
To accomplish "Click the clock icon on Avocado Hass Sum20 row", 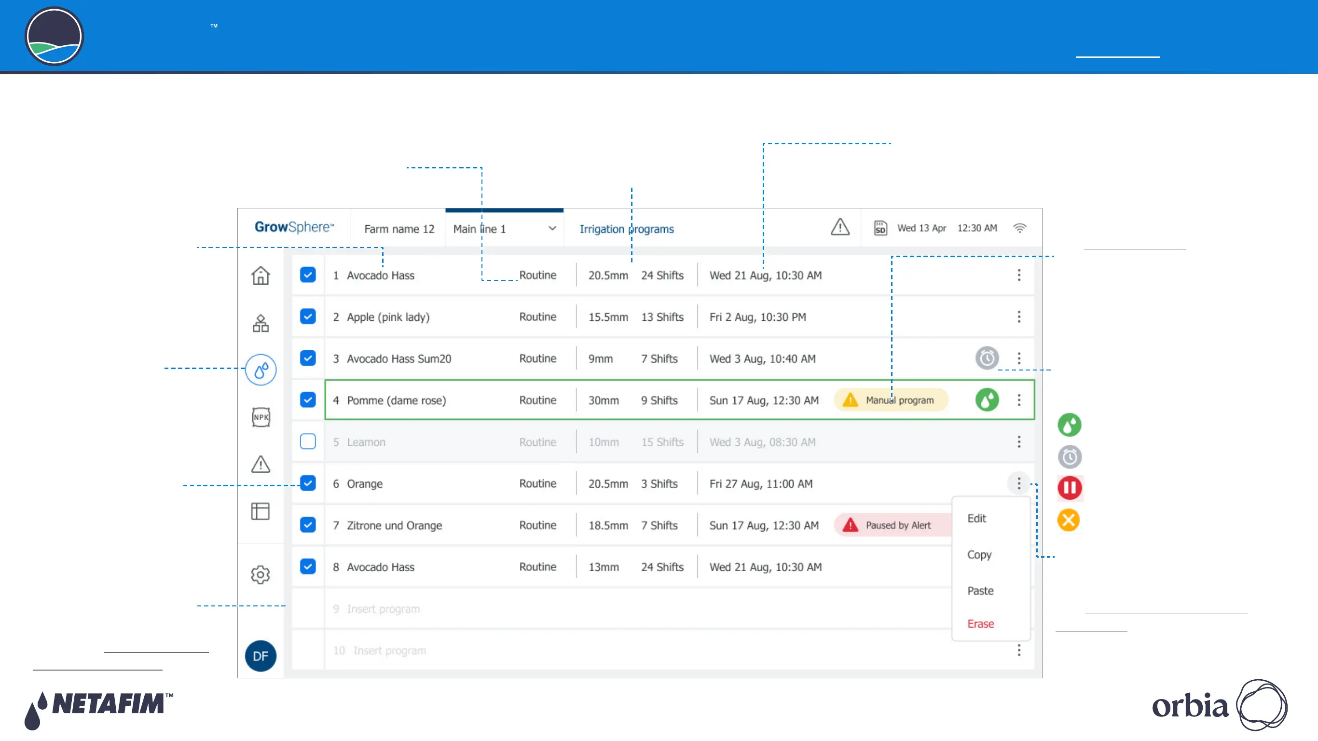I will 987,357.
